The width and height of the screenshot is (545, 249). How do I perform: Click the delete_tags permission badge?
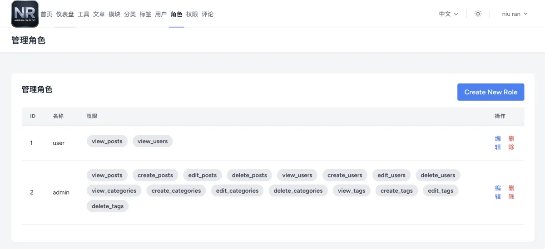pyautogui.click(x=108, y=206)
